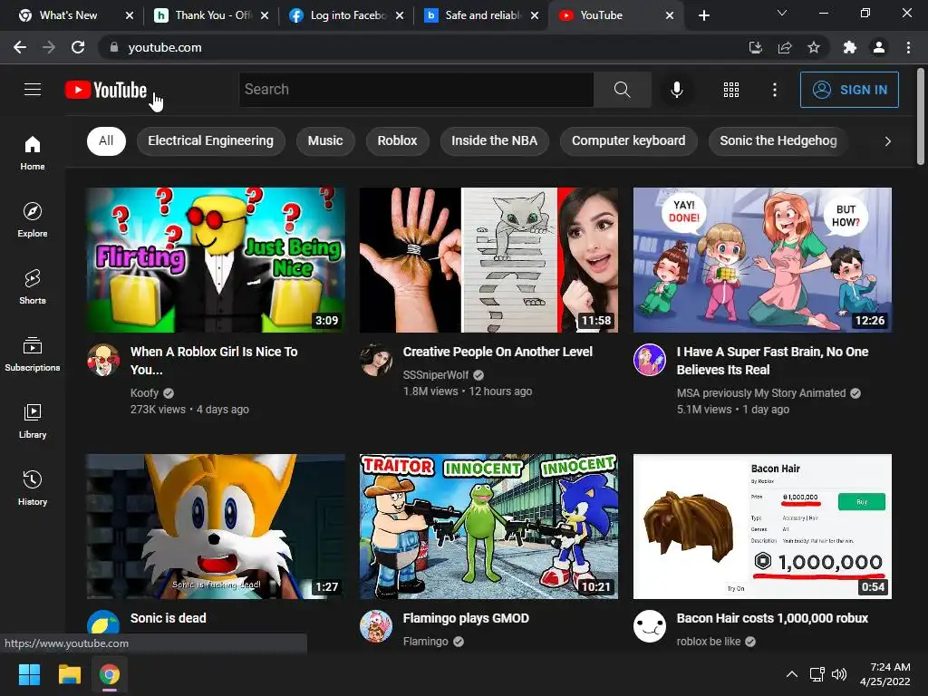Viewport: 928px width, 696px height.
Task: Open YouTube settings three-dot menu
Action: point(774,90)
